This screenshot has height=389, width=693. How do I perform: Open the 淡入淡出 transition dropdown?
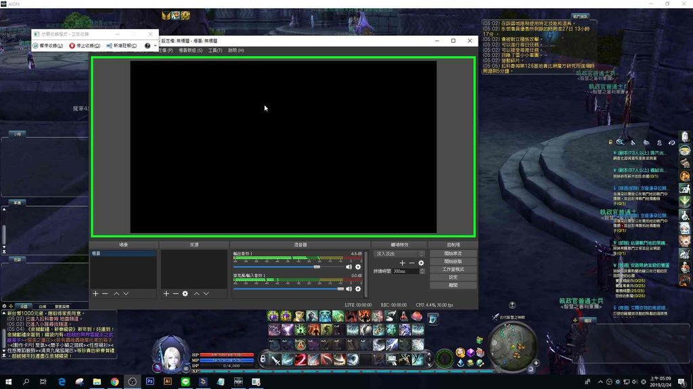(399, 254)
